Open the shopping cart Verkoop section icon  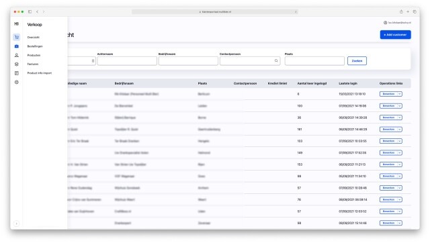(16, 37)
